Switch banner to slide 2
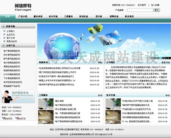 (x=160, y=58)
